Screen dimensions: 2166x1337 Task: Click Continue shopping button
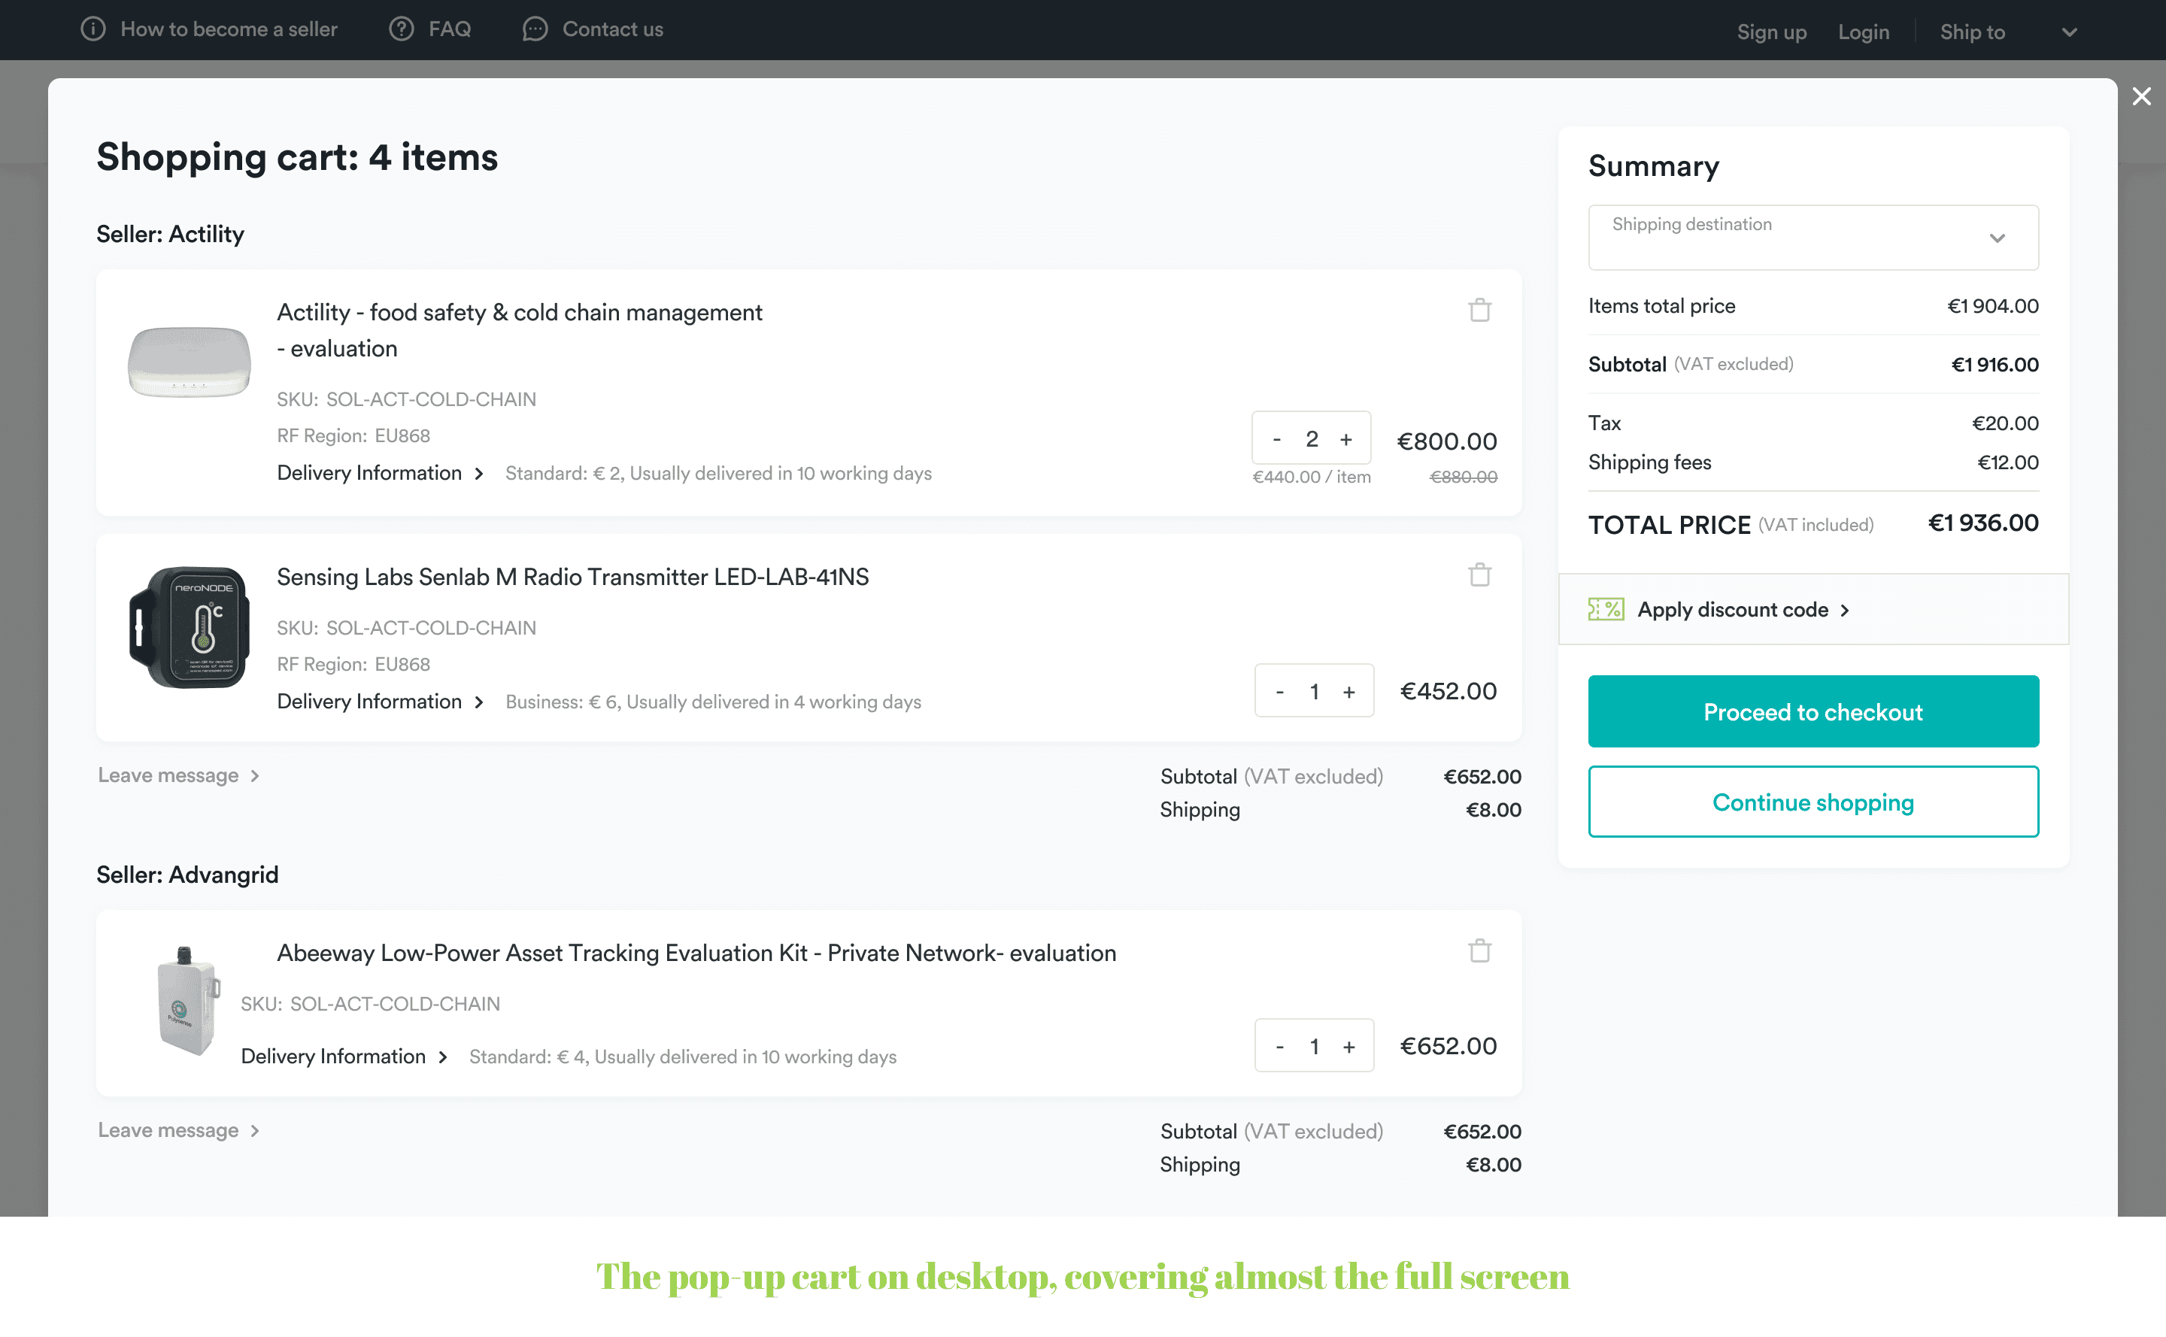click(x=1813, y=802)
